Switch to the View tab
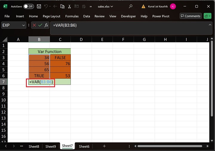The image size is (215, 151). (113, 16)
